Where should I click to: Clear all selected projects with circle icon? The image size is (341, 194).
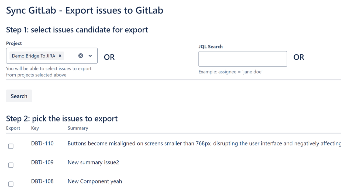point(81,56)
